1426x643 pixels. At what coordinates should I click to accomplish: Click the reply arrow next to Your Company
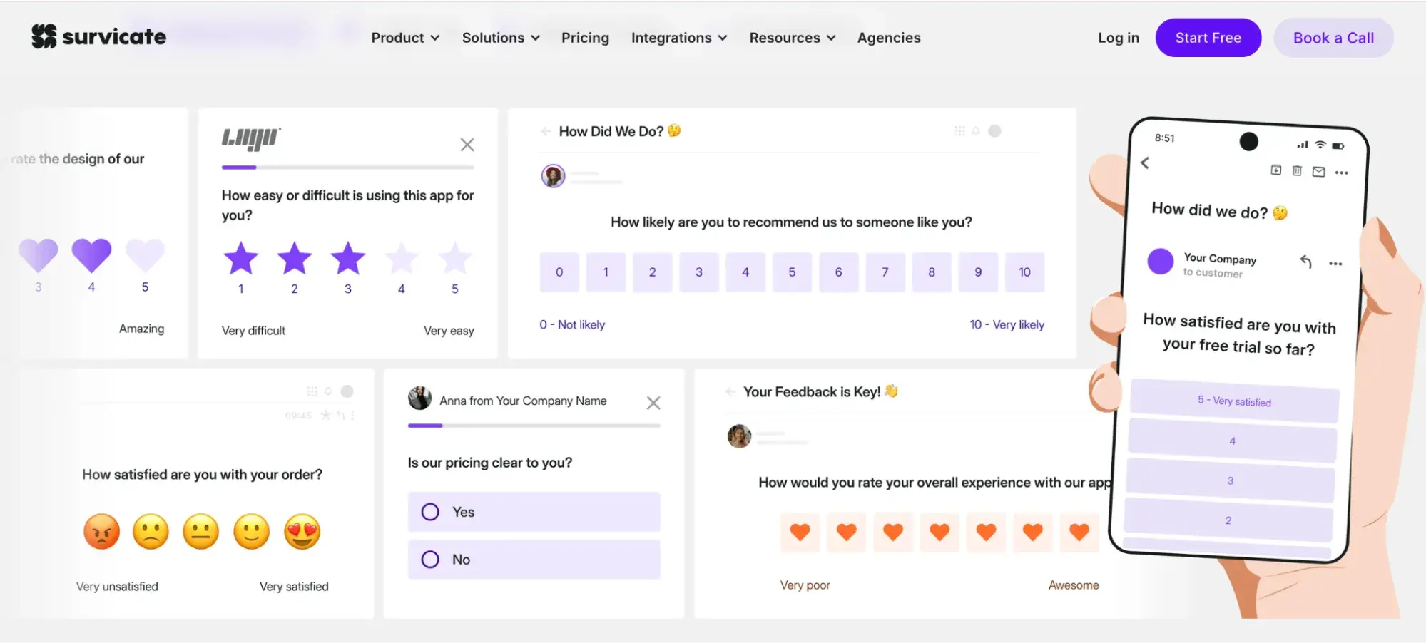(1307, 262)
